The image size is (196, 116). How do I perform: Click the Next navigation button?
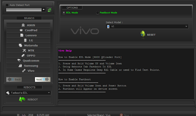43,79
